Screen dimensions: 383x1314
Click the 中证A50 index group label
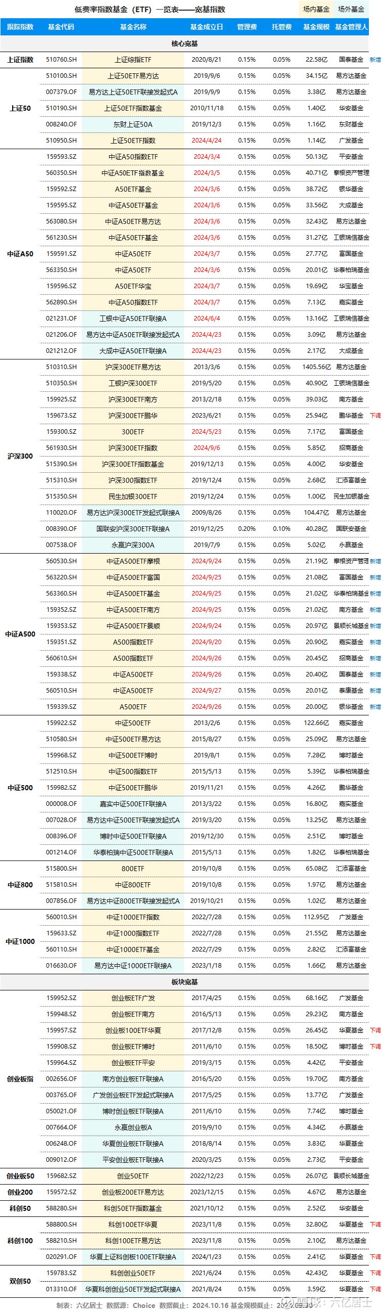point(20,253)
